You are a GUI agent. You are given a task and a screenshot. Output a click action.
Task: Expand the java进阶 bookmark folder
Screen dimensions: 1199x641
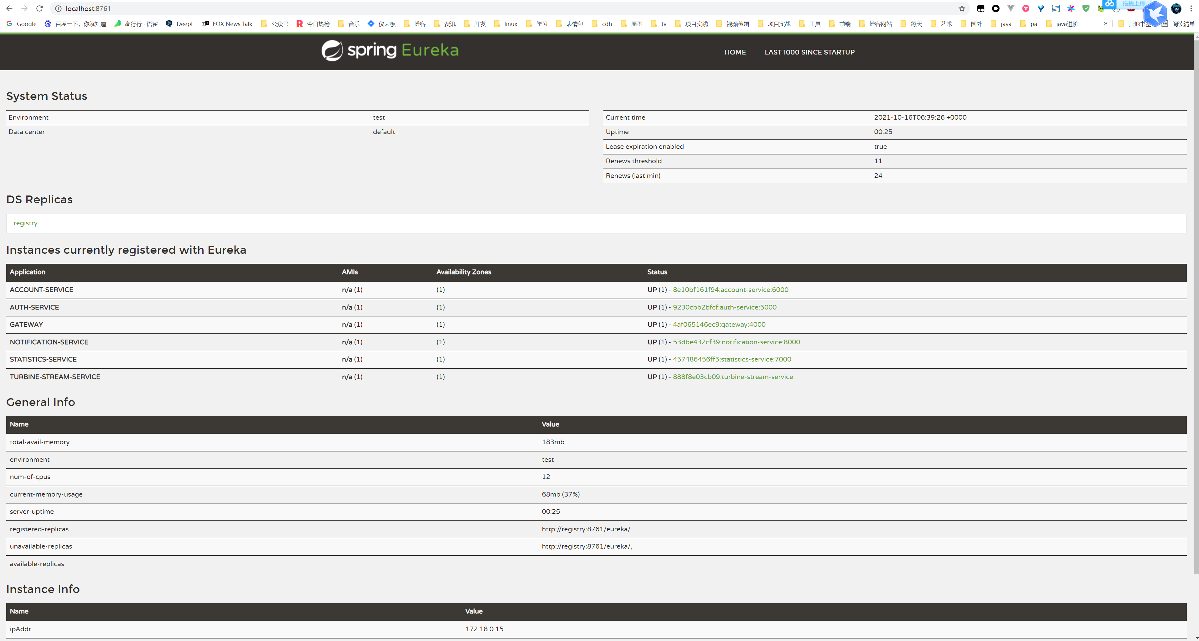1062,24
